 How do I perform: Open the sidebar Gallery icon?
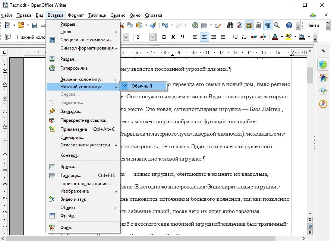pos(323,91)
